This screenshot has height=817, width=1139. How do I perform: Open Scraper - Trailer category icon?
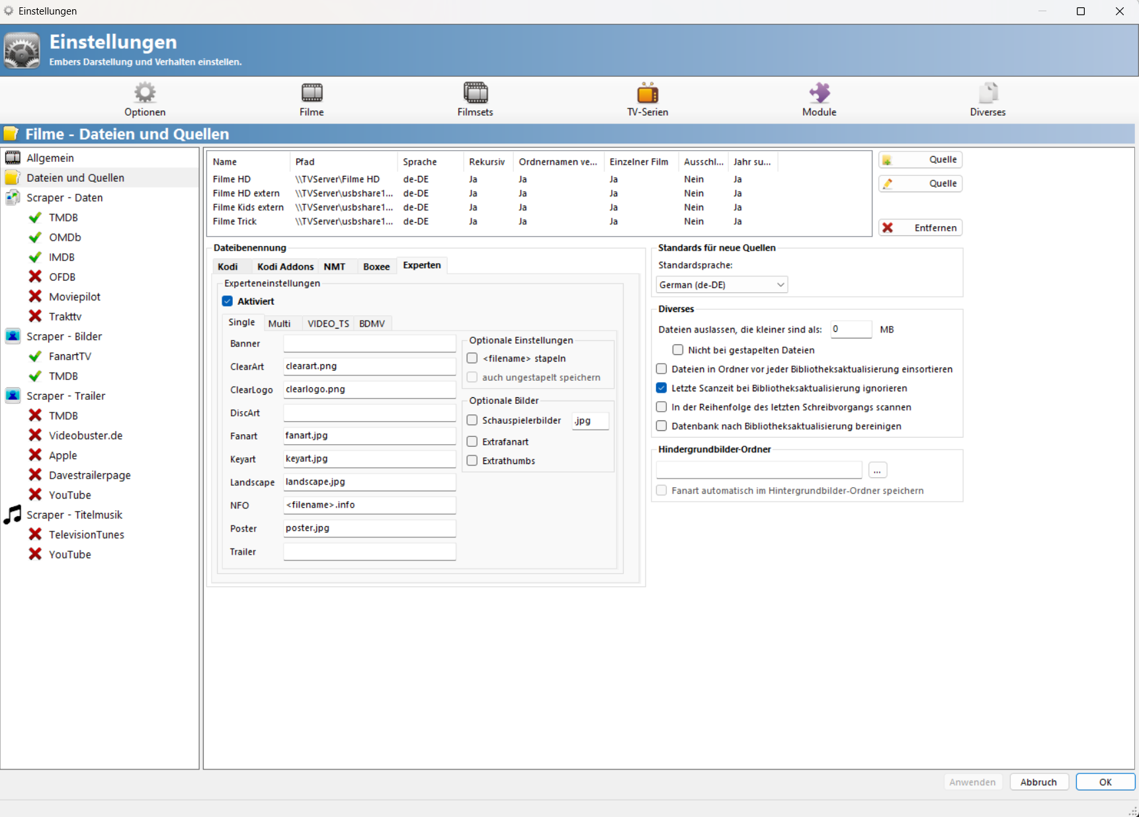(13, 396)
